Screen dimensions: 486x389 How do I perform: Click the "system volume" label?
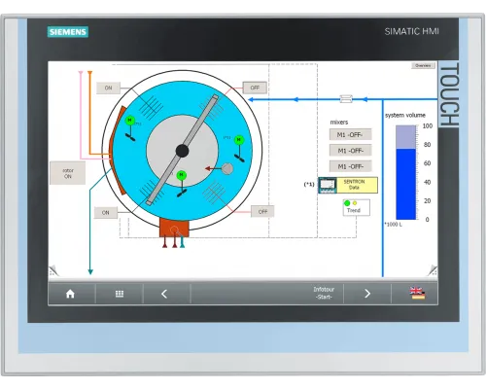pos(405,115)
